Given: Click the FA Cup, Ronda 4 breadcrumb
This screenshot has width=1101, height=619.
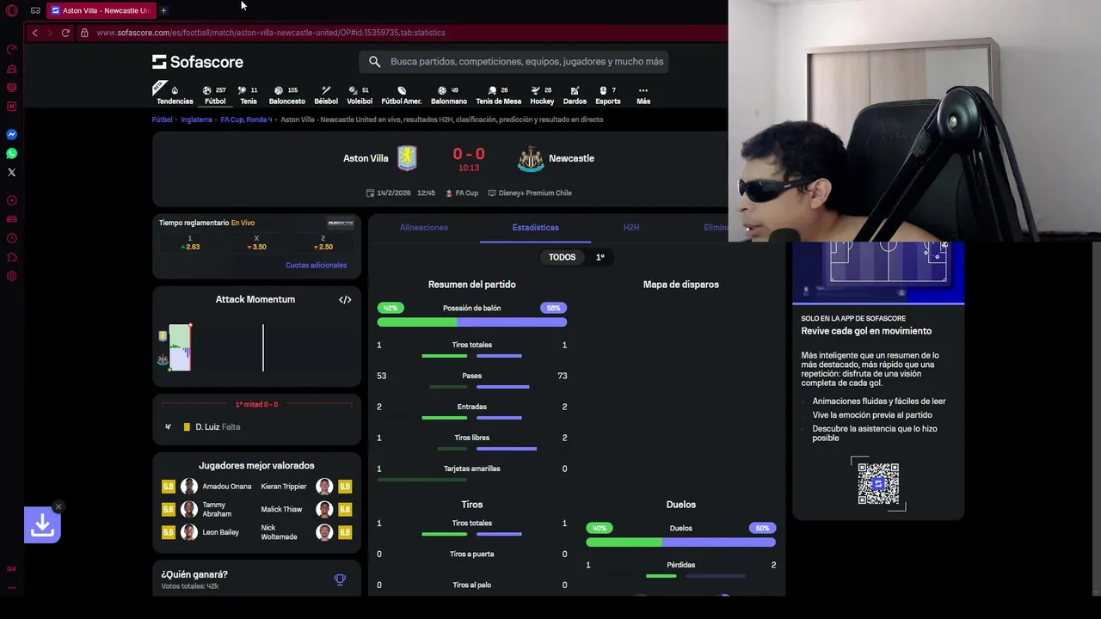Looking at the screenshot, I should pos(246,120).
